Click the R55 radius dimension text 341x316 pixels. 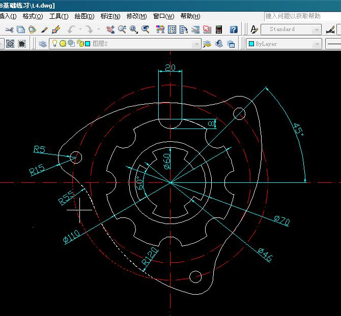point(66,198)
